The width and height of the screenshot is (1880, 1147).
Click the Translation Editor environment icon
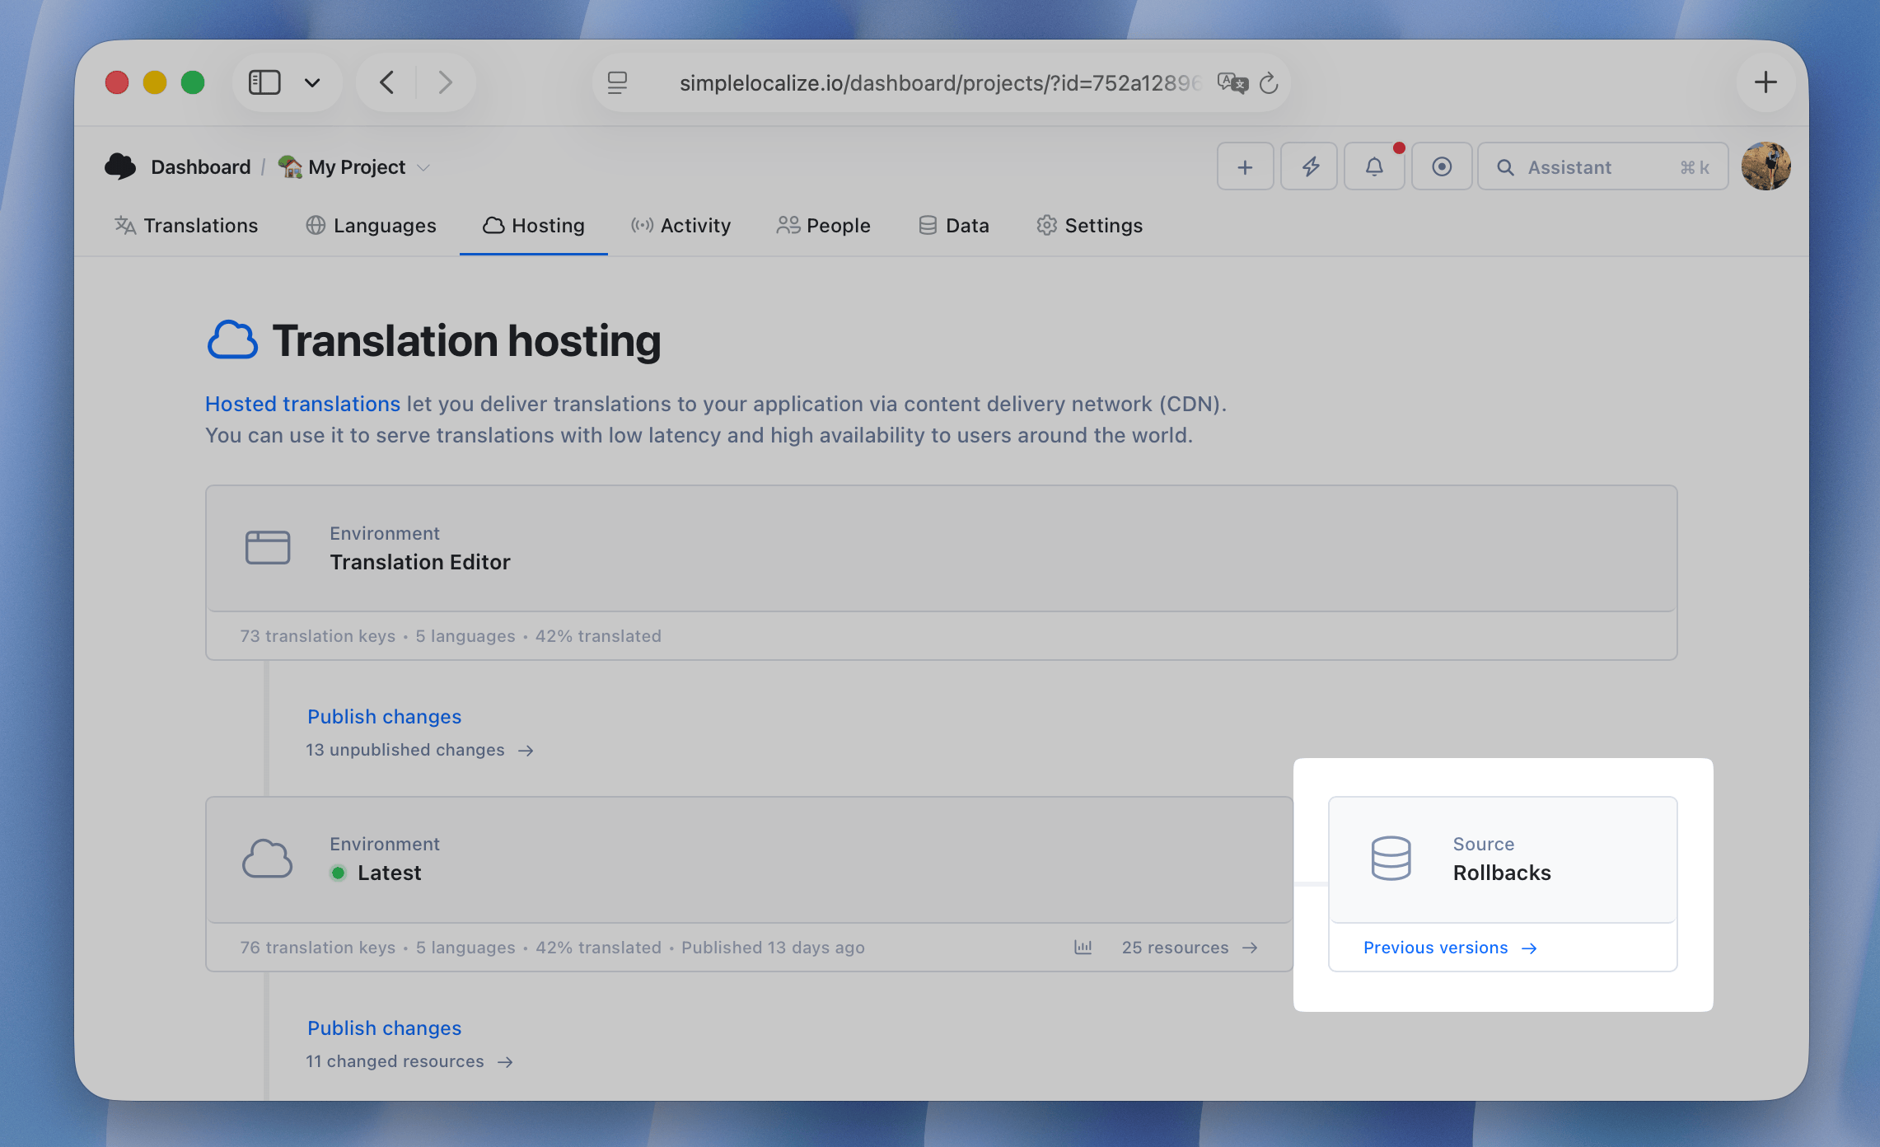coord(267,546)
